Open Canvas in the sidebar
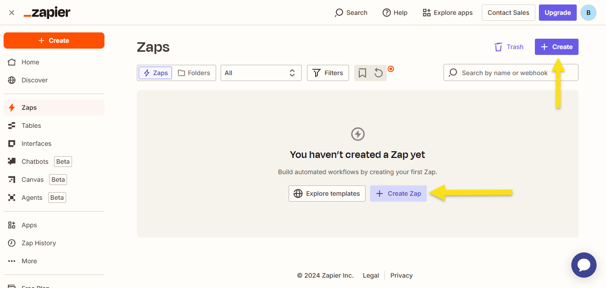The height and width of the screenshot is (288, 606). click(x=54, y=180)
